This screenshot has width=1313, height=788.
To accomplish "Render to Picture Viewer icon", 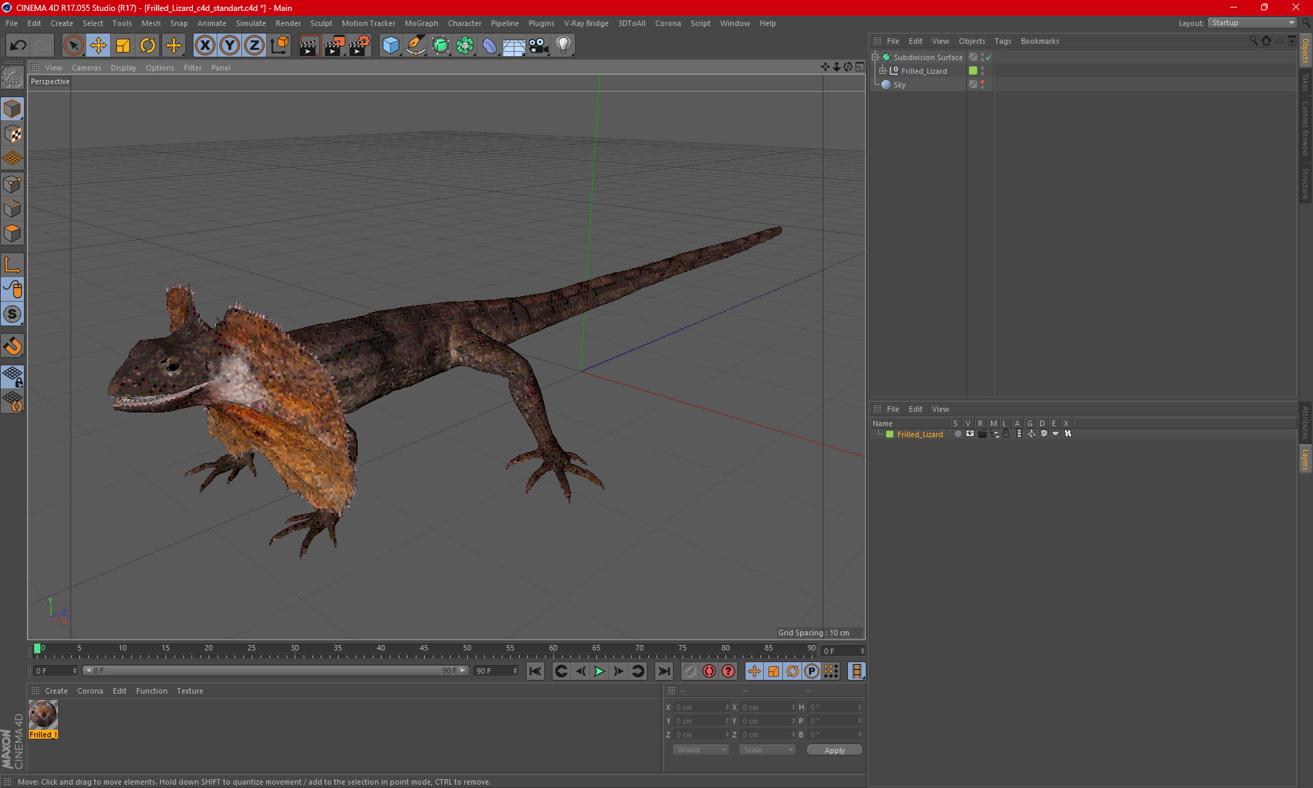I will 334,46.
